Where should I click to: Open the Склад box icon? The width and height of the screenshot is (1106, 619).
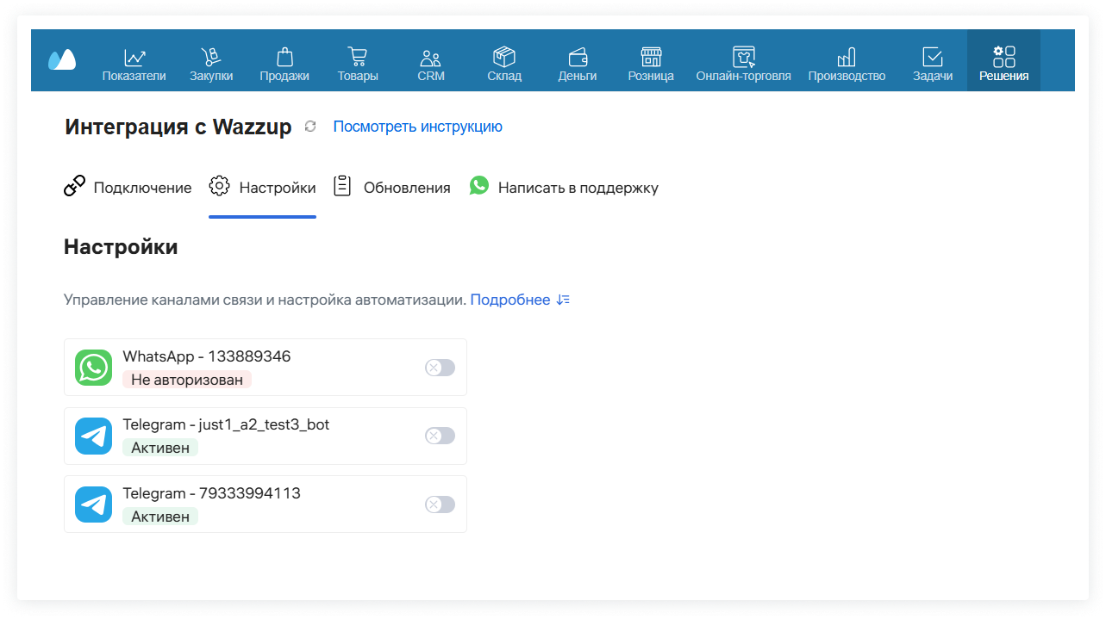[x=504, y=58]
